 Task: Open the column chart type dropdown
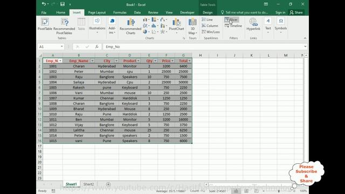click(x=146, y=19)
